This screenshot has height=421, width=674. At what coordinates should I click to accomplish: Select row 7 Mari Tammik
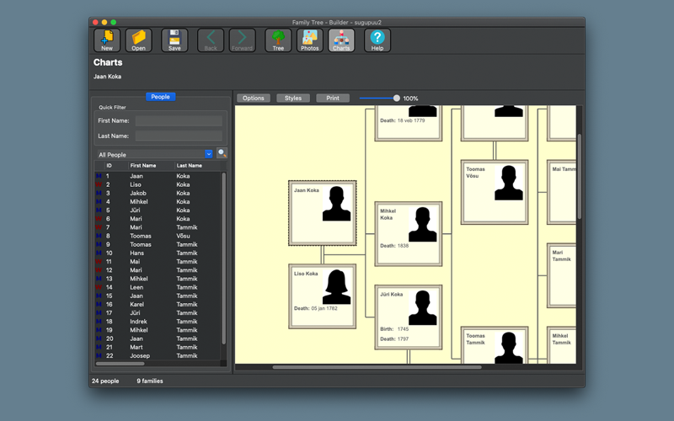158,227
